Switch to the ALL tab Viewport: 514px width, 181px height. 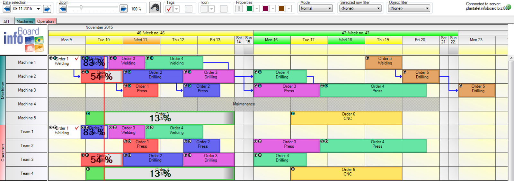coord(7,21)
